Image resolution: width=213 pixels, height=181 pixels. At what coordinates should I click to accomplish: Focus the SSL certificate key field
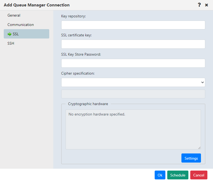point(133,44)
